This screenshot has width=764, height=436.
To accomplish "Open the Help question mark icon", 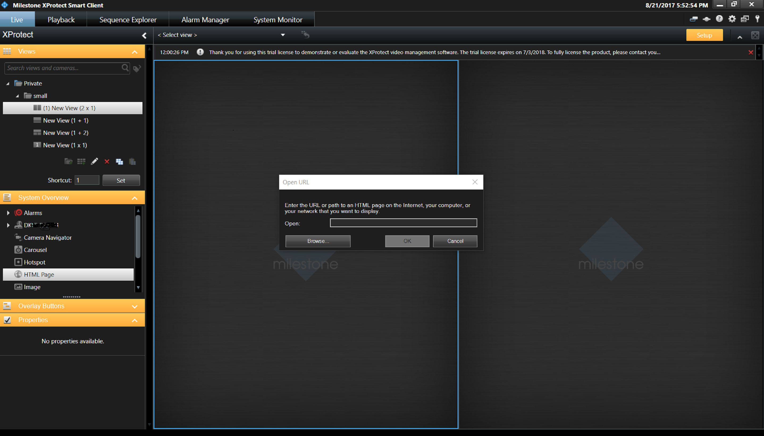I will [719, 19].
